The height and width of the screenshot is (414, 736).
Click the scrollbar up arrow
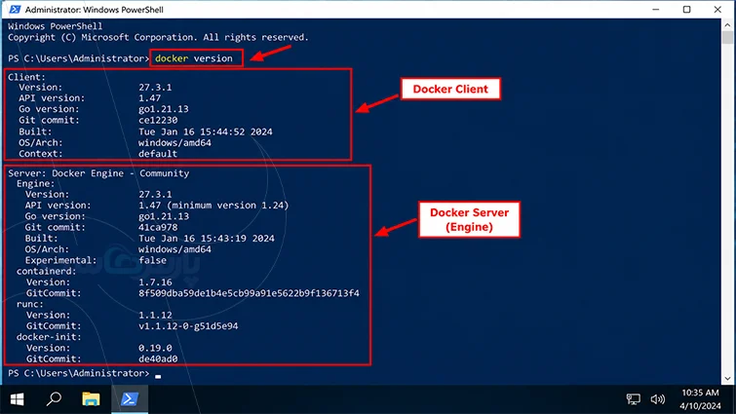click(x=727, y=24)
